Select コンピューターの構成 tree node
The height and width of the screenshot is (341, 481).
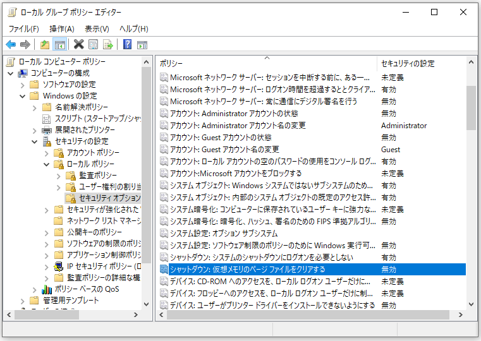pos(60,73)
